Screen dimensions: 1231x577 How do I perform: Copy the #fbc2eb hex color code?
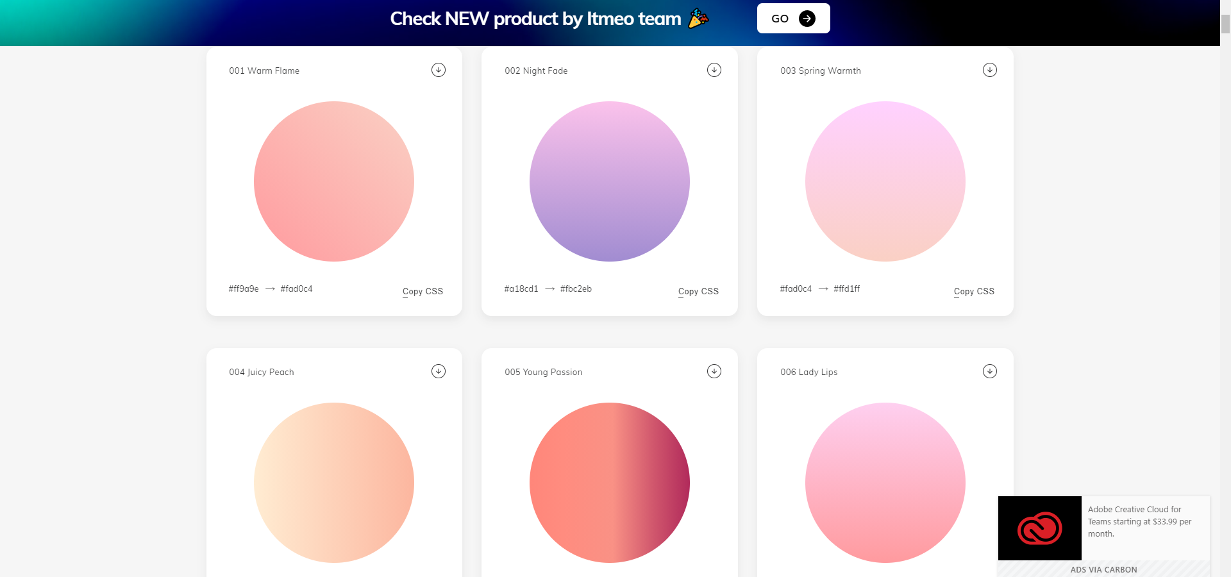[576, 288]
